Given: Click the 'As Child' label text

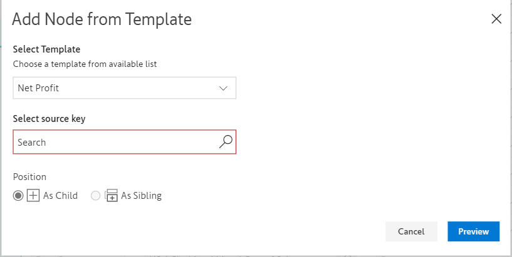Looking at the screenshot, I should [60, 196].
